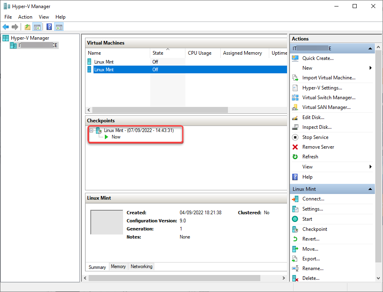Image resolution: width=383 pixels, height=292 pixels.
Task: Click the Import Virtual Machine icon
Action: pyautogui.click(x=295, y=78)
